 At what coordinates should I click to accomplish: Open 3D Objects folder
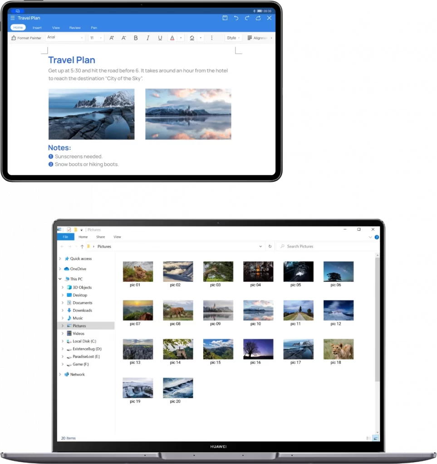tap(79, 287)
